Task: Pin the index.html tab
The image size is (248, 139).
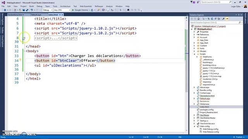Action: 60,15
